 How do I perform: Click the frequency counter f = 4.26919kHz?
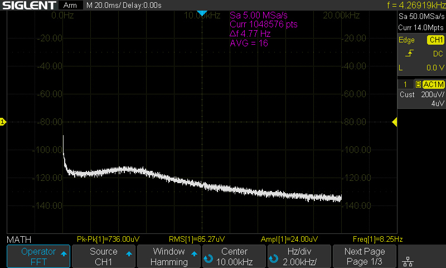(416, 5)
